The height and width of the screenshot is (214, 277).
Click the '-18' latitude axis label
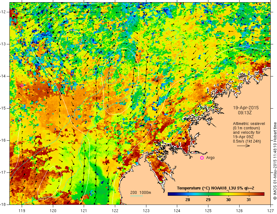[3, 205]
